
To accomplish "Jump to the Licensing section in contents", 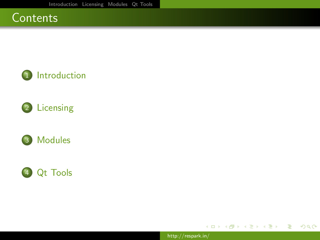I will (55, 108).
